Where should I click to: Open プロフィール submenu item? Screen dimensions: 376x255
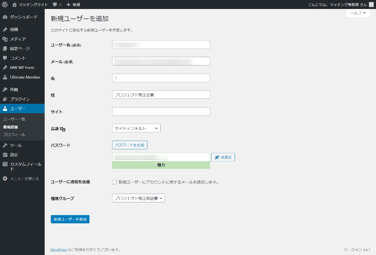(x=14, y=135)
